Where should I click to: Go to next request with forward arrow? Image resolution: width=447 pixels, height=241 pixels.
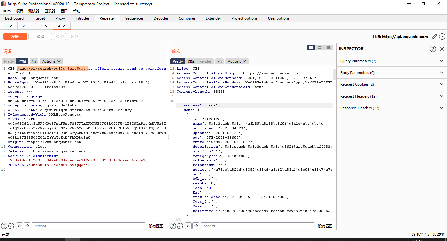pos(72,37)
